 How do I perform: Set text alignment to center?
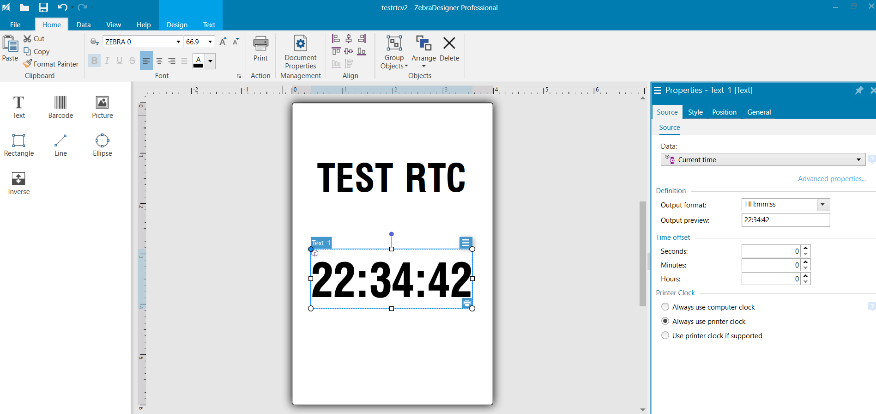159,61
